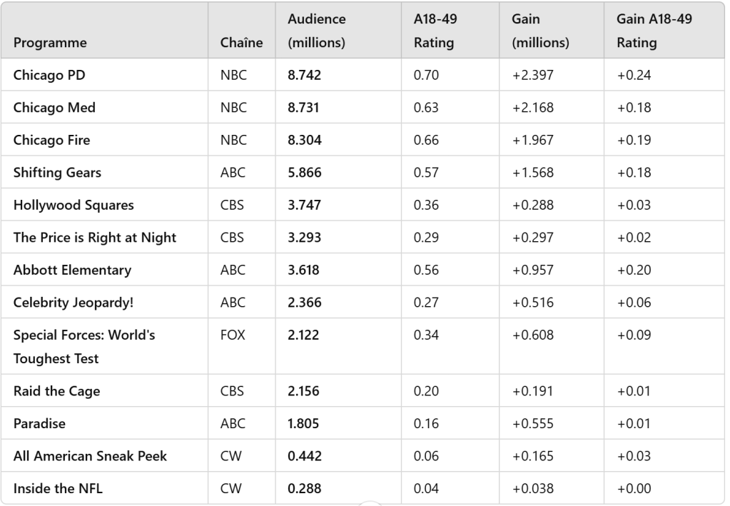The image size is (730, 506).
Task: Click the Chaîne column header
Action: pyautogui.click(x=241, y=43)
